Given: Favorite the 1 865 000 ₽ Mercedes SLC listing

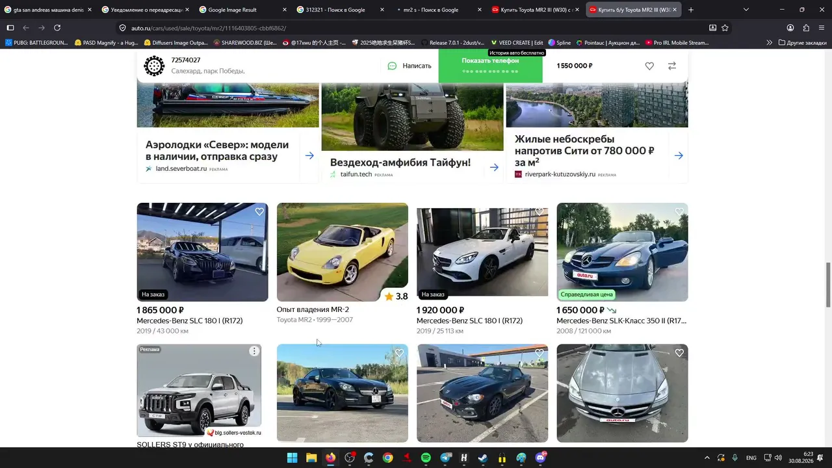Looking at the screenshot, I should tap(259, 212).
